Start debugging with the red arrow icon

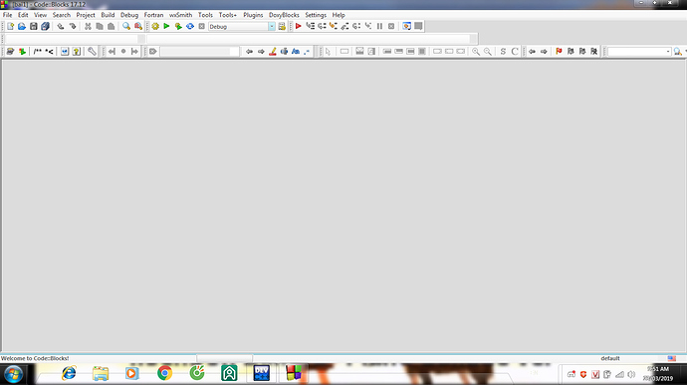(x=299, y=26)
